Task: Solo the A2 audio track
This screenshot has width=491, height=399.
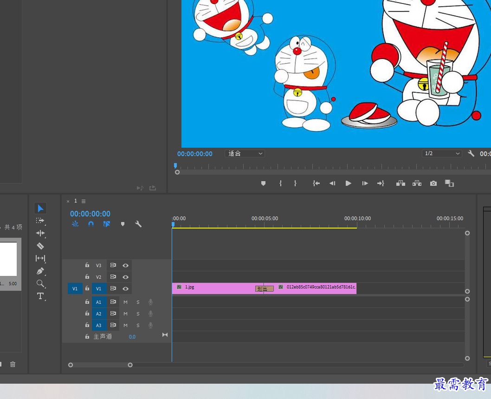Action: (138, 314)
